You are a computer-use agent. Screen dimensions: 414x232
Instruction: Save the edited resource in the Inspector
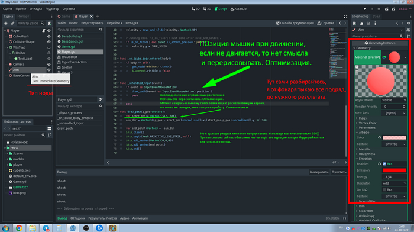(368, 23)
